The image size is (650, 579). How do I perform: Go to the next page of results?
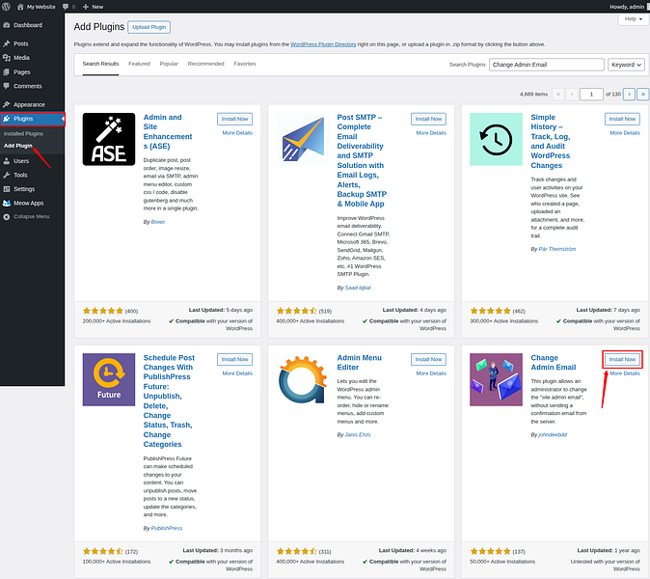(629, 94)
